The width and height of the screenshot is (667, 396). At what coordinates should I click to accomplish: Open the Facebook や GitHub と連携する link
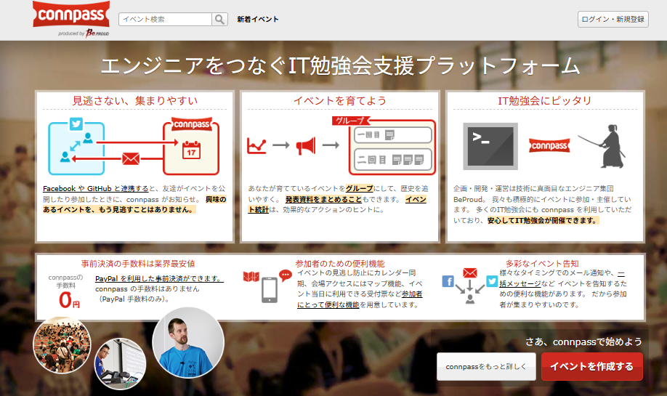pyautogui.click(x=95, y=188)
